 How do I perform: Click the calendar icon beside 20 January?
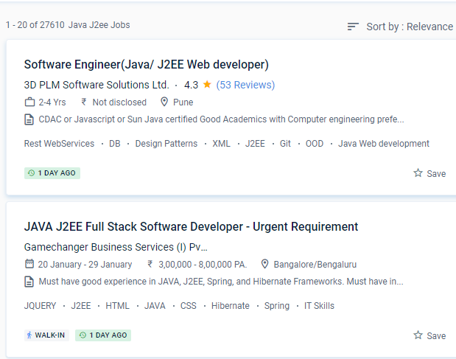point(29,264)
